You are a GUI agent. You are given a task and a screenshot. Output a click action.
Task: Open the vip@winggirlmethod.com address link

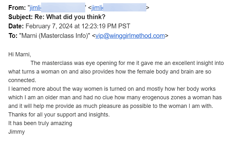130,36
